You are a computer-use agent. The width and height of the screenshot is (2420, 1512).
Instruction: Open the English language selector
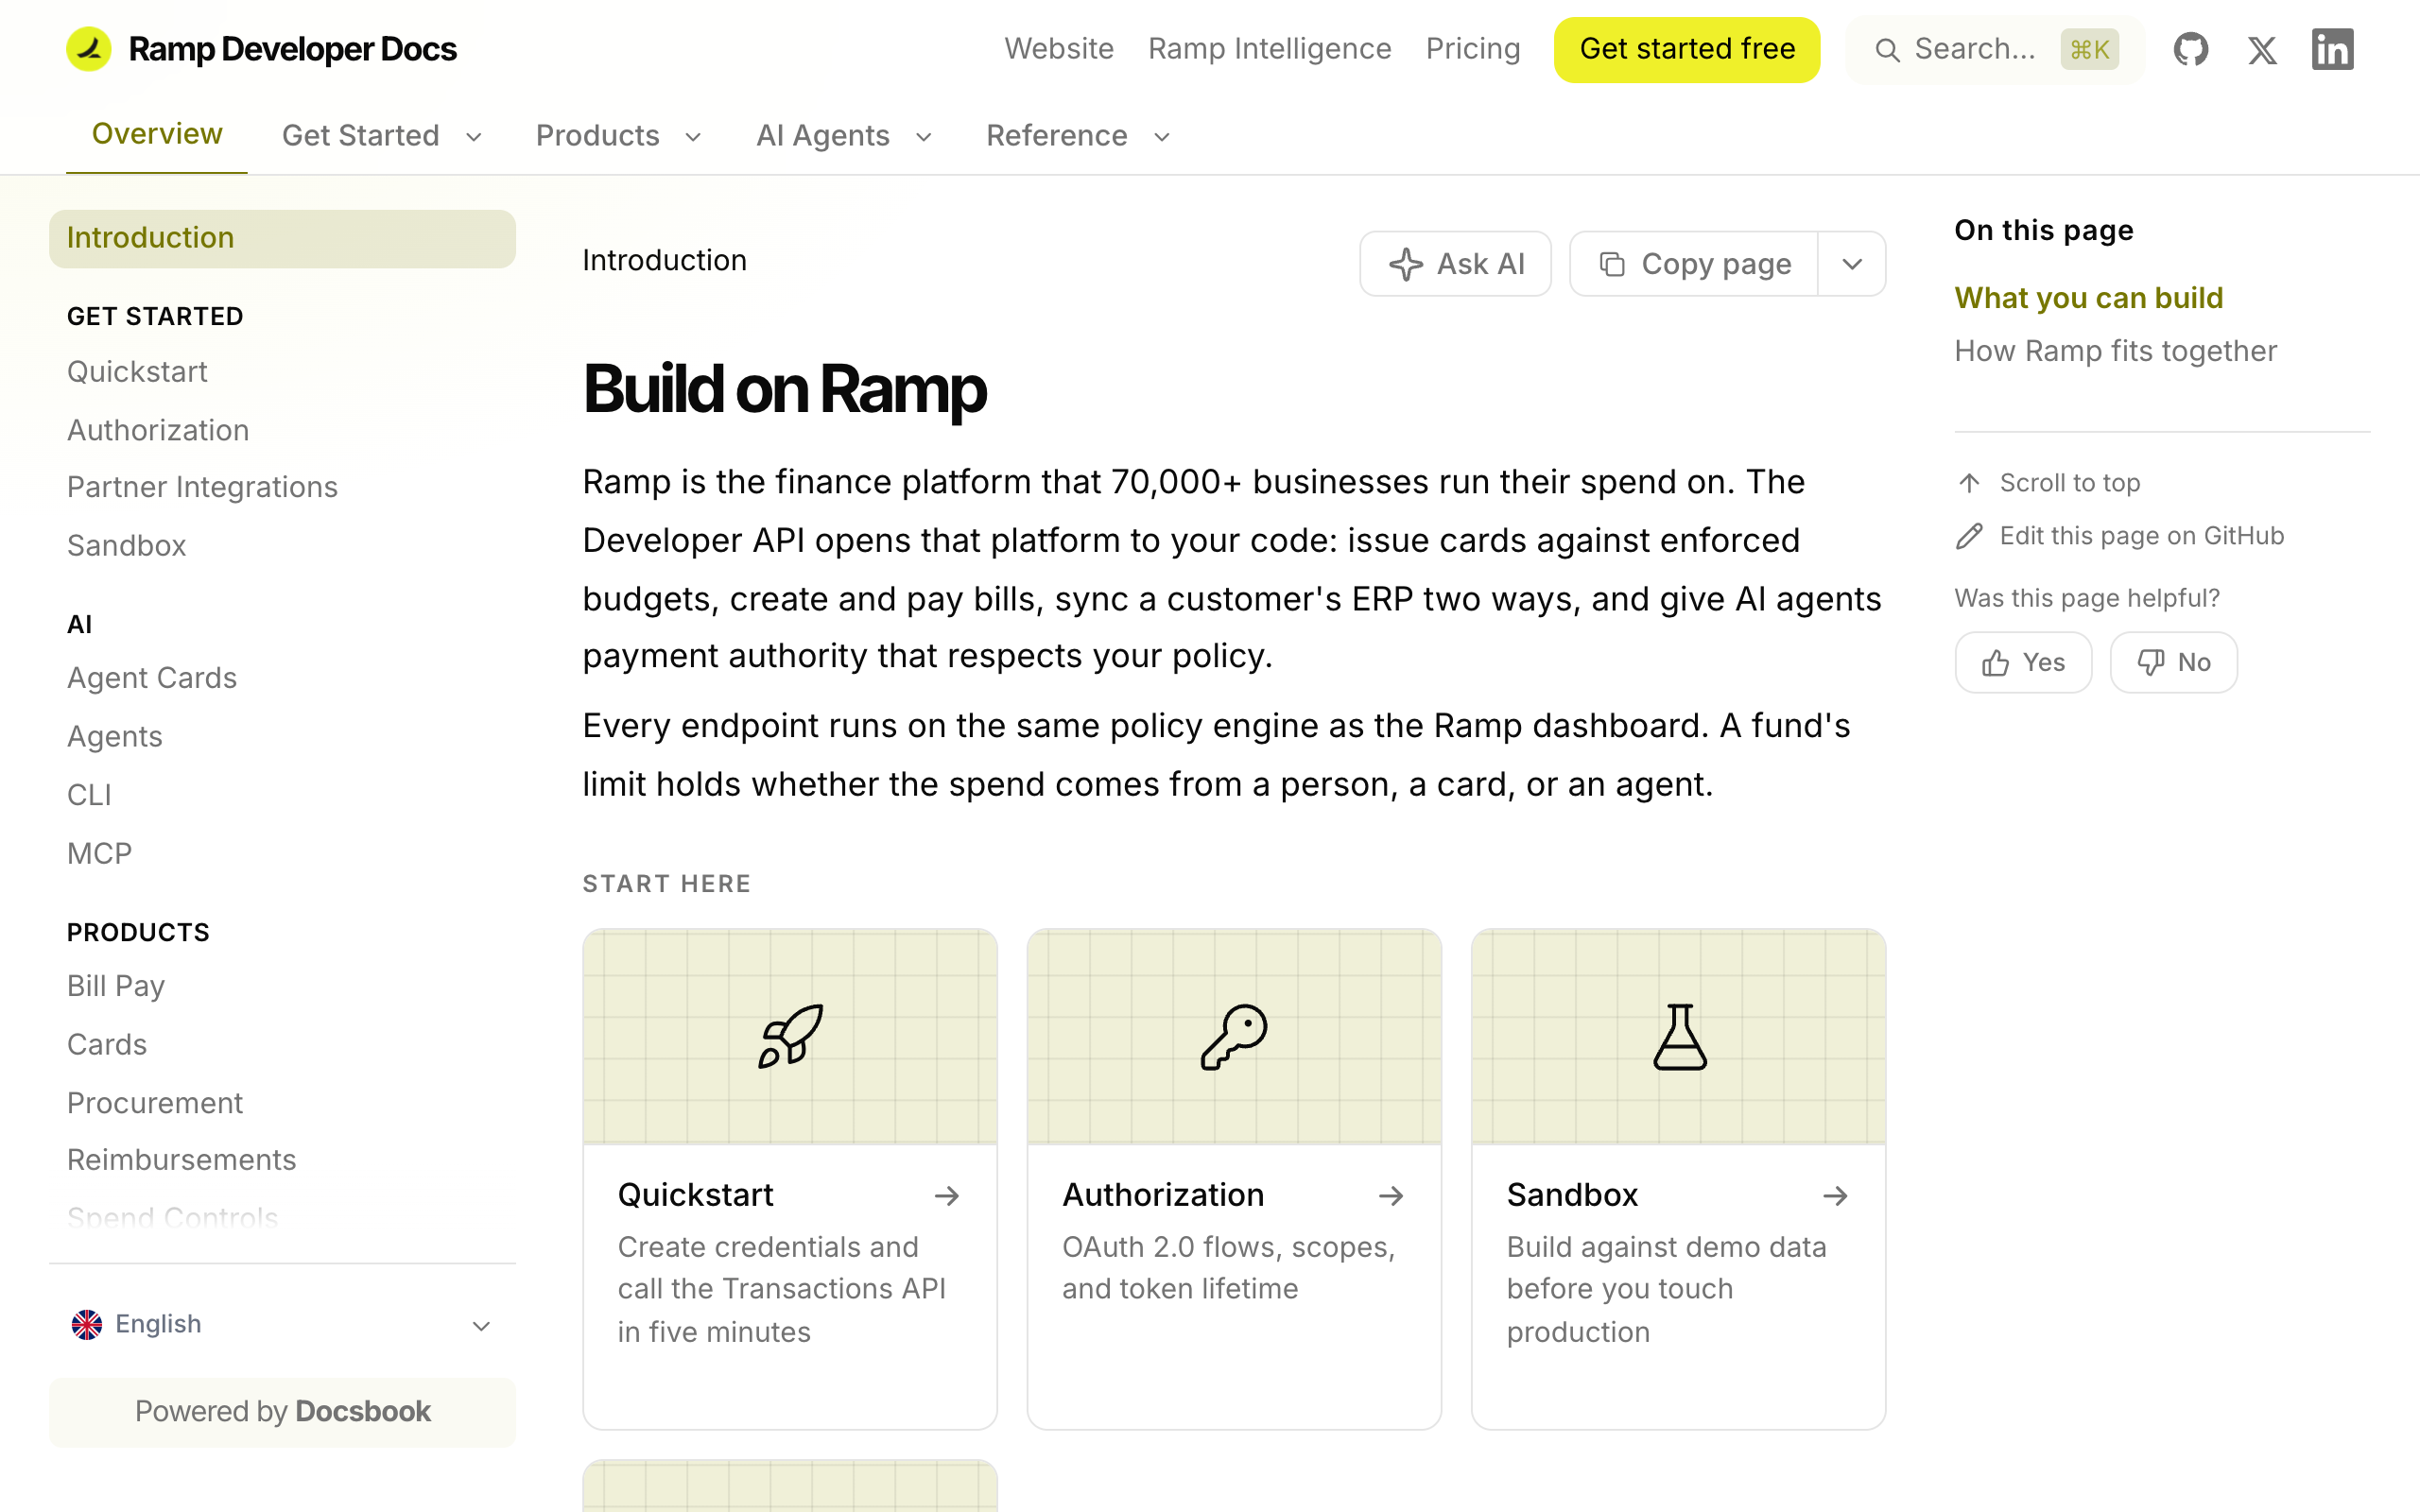pyautogui.click(x=282, y=1324)
